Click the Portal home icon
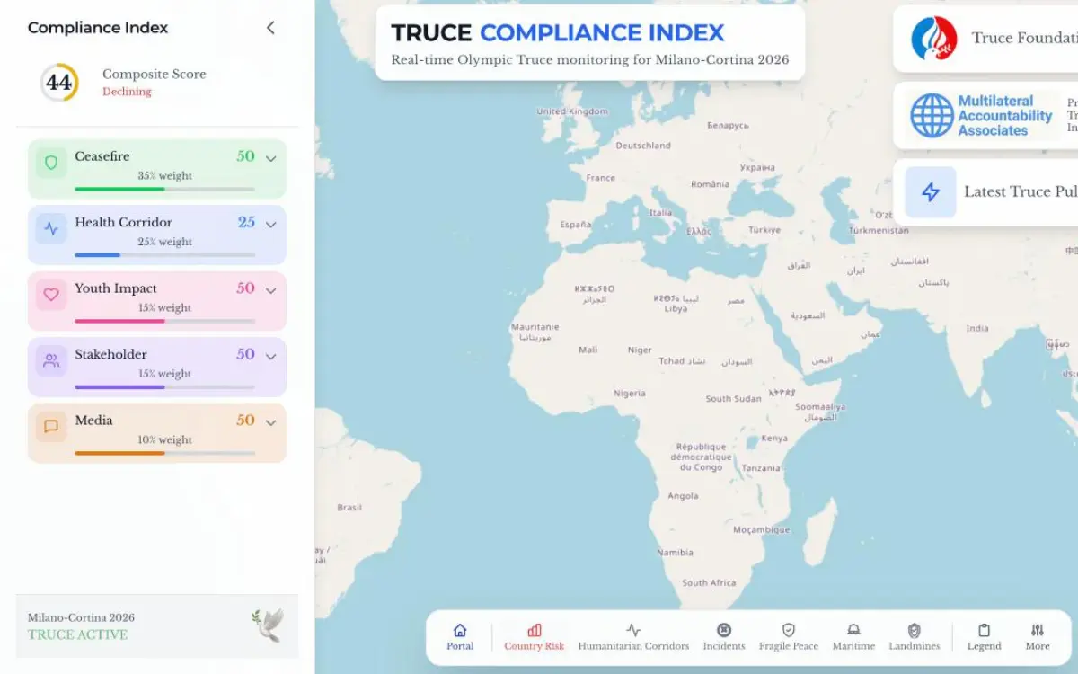 [x=460, y=630]
